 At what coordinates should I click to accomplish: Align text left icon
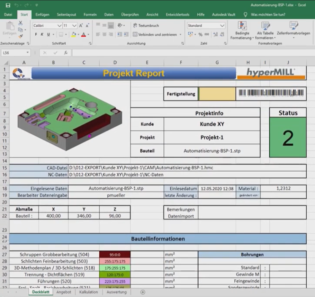pos(98,34)
